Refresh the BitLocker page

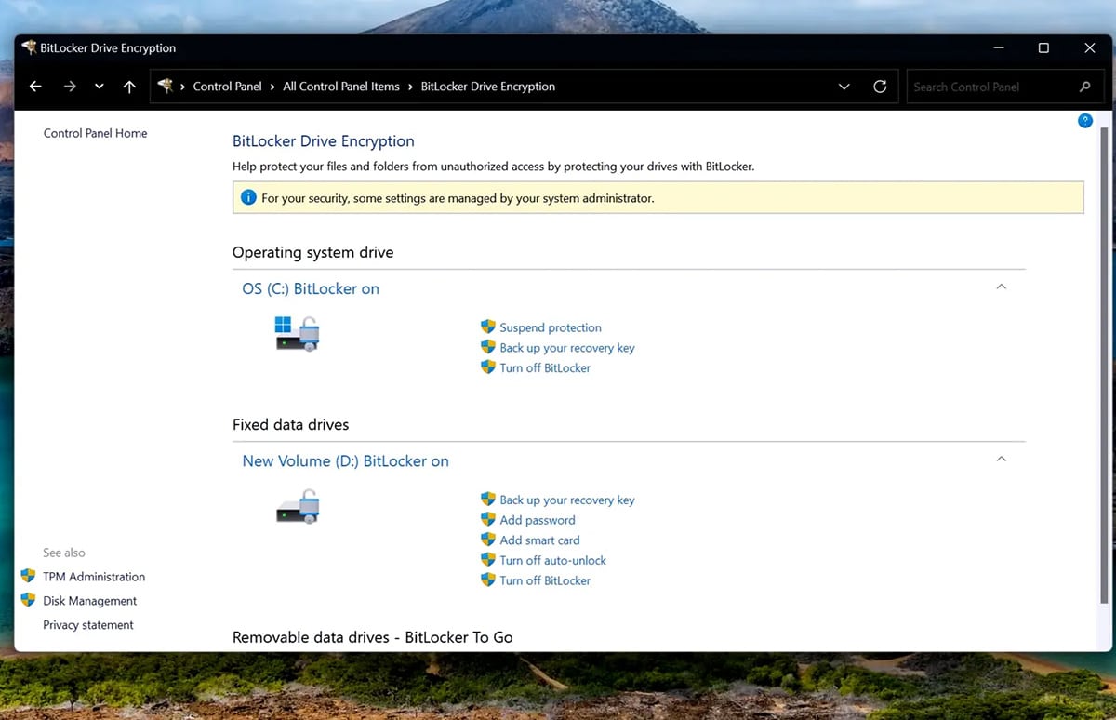(x=880, y=87)
